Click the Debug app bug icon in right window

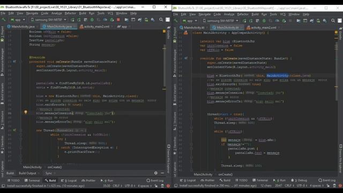click(264, 20)
